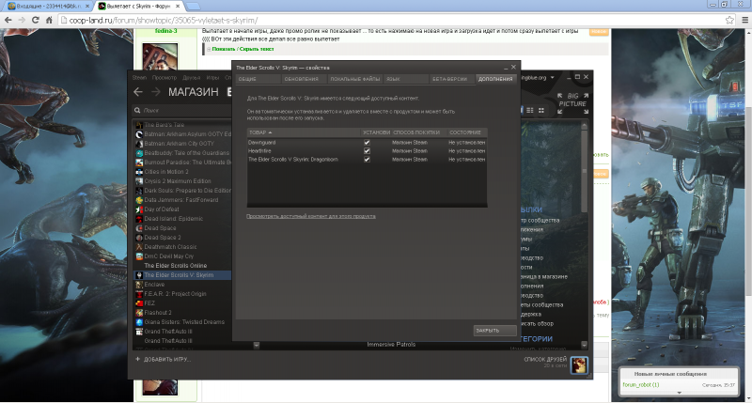Open the ЛОКАЛЬНЫЕ ФАЙЛЫ tab
The image size is (752, 403).
pyautogui.click(x=355, y=79)
